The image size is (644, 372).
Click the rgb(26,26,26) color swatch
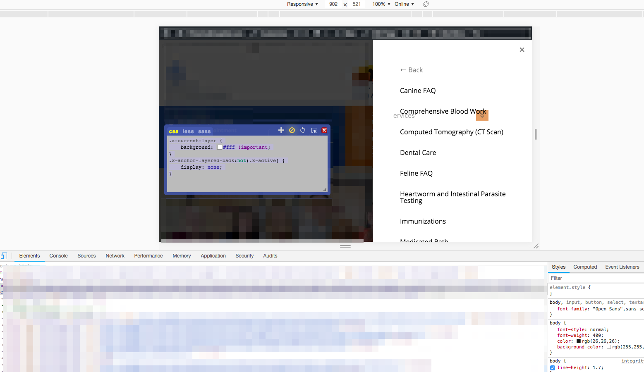coord(579,341)
